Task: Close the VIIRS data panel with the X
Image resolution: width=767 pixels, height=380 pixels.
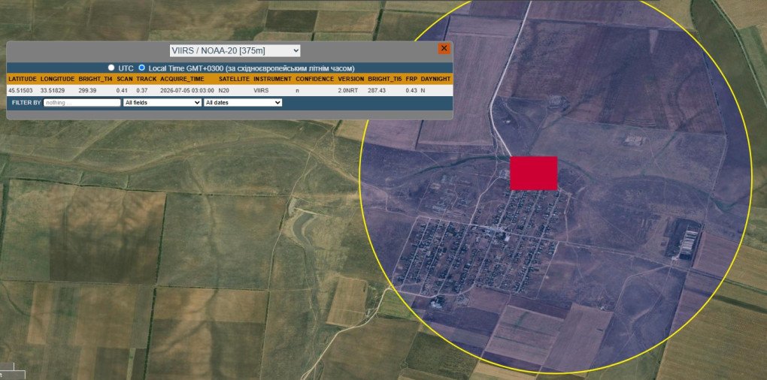Action: 444,48
